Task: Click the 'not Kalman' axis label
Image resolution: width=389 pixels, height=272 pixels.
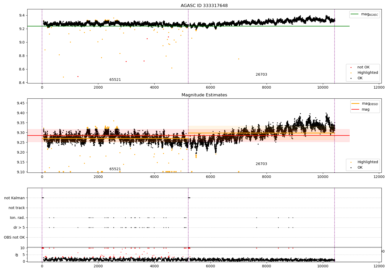Action: [x=15, y=198]
